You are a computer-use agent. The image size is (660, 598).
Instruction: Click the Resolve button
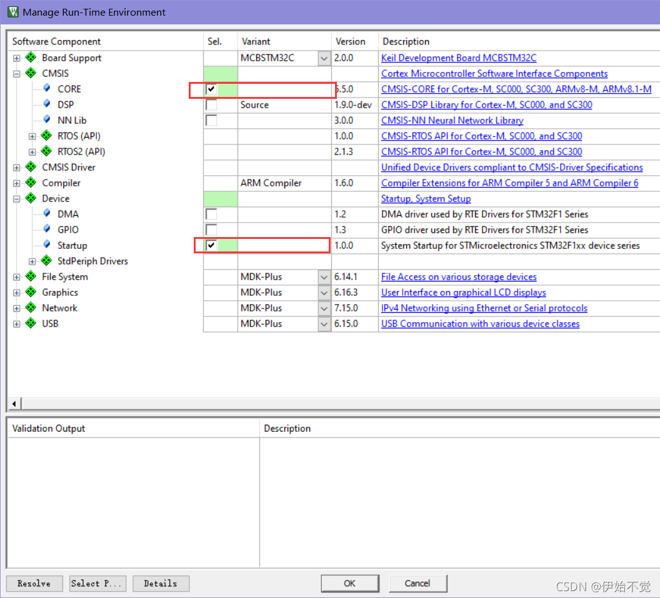(x=34, y=583)
